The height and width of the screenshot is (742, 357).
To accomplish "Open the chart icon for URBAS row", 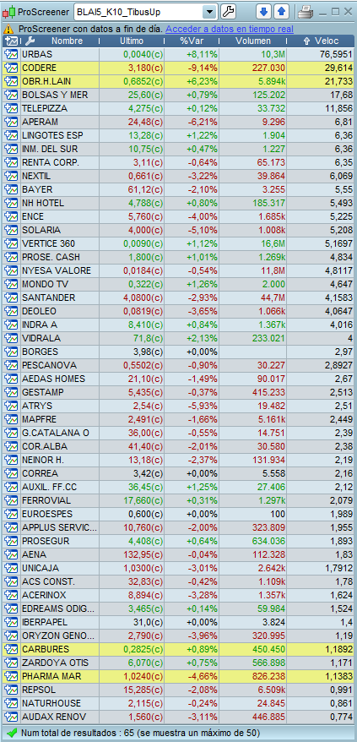I will click(x=11, y=54).
